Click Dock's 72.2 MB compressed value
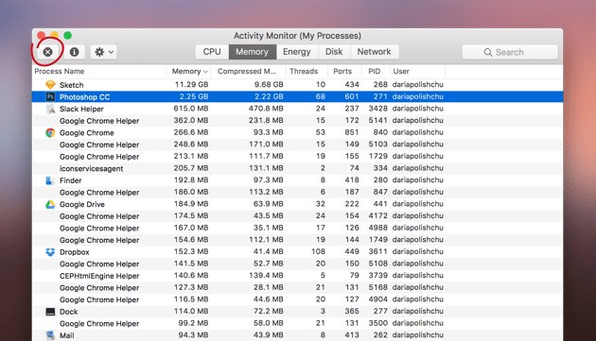Screen dimensions: 596x341 coord(269,312)
